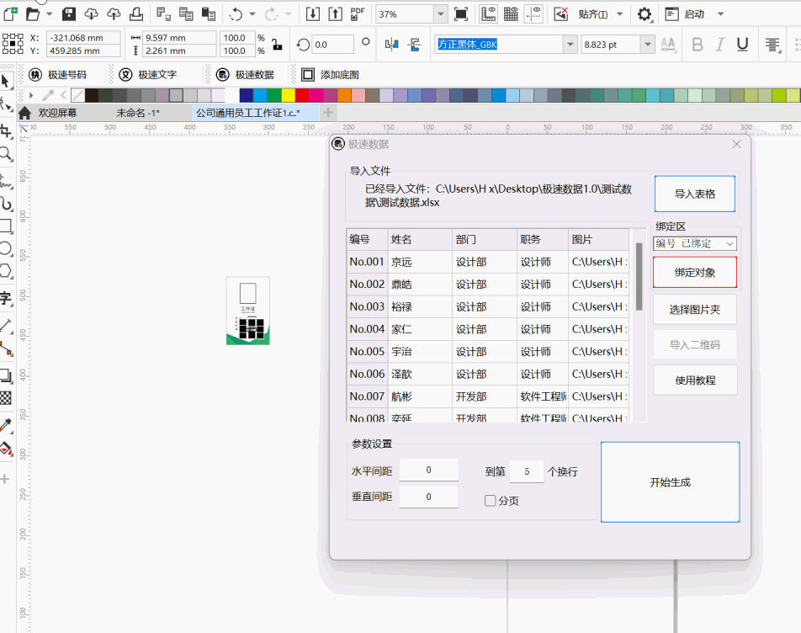The height and width of the screenshot is (633, 801).
Task: Select the Ellipse tool
Action: [6, 249]
